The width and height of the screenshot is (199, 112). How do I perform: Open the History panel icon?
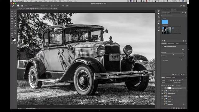159,11
